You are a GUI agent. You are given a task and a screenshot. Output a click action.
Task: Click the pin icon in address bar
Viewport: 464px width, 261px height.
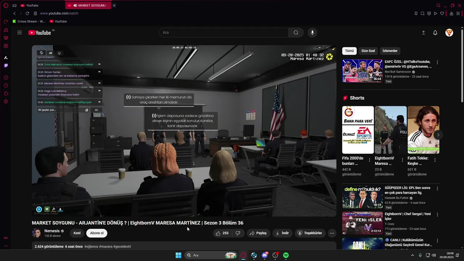(416, 13)
